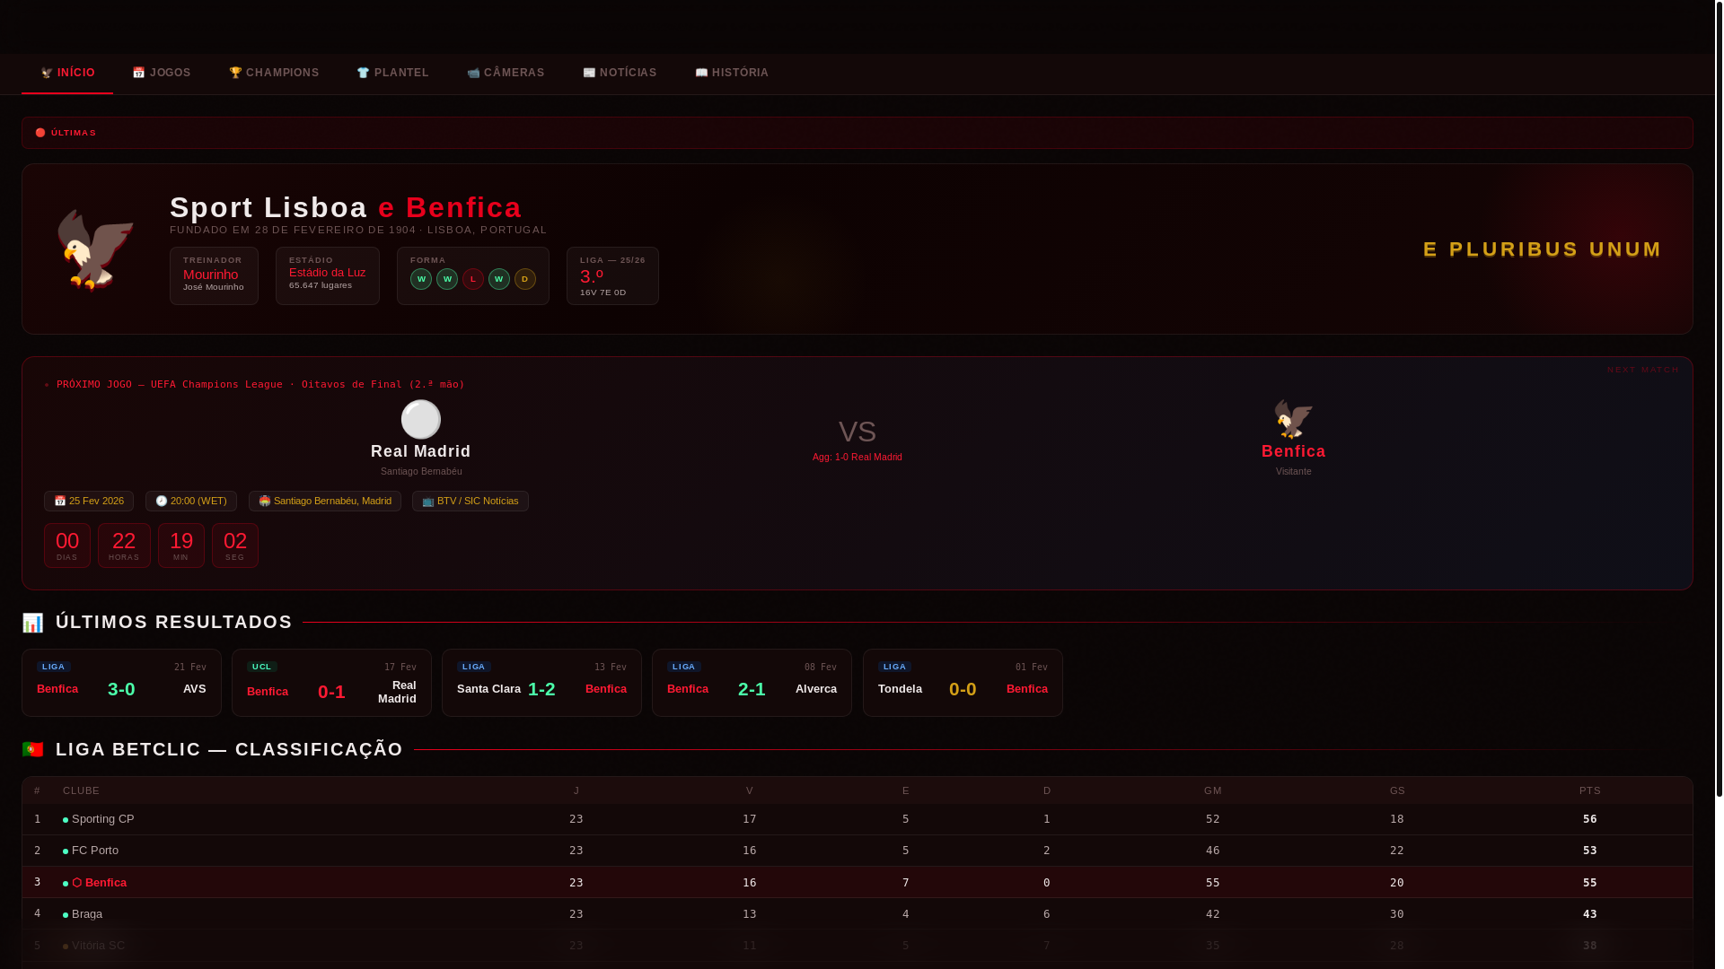Click the GS column header
Screen dimensions: 1724x969
click(1397, 790)
